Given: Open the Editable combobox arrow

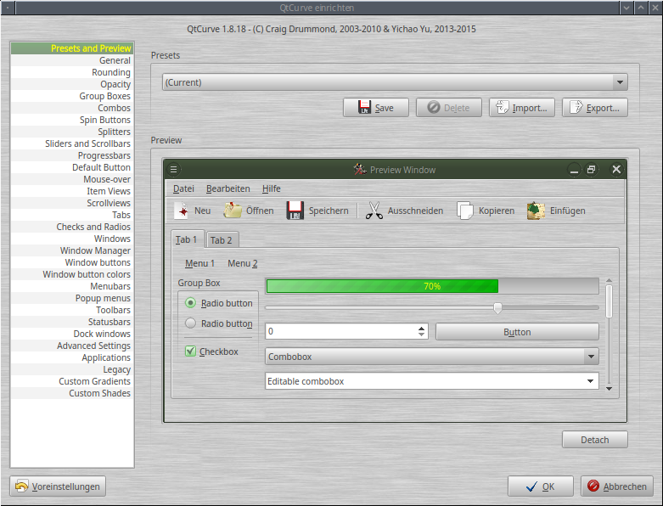Looking at the screenshot, I should click(590, 381).
